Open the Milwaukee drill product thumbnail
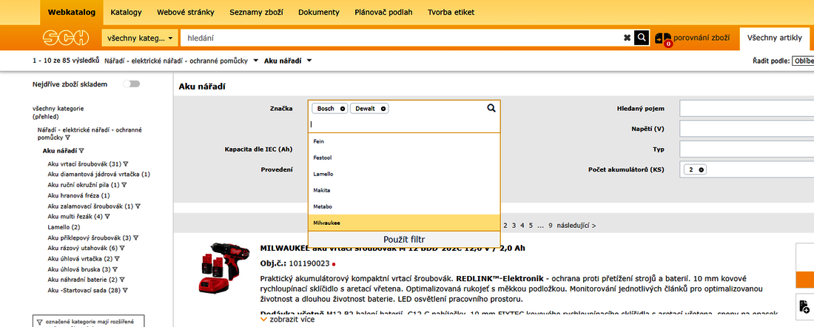Screen dimensions: 814x327 pyautogui.click(x=223, y=268)
